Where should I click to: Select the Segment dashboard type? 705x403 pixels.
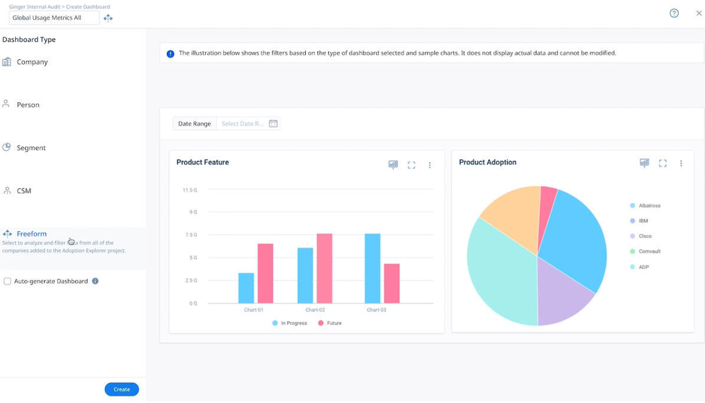(31, 148)
